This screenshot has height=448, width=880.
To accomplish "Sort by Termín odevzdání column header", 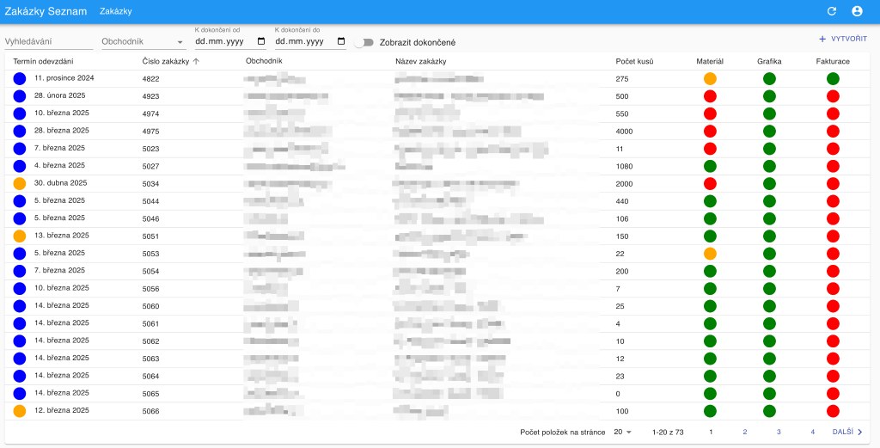I will [43, 61].
